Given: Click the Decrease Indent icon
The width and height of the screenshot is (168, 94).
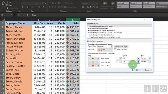Looking at the screenshot, I should [59, 7].
